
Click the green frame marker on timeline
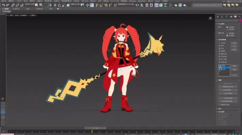92,132
